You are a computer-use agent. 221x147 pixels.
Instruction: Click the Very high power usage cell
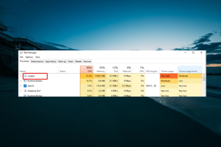click(x=169, y=76)
